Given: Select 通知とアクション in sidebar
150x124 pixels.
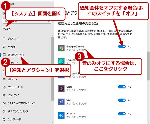Looking at the screenshot, I should point(16,55).
